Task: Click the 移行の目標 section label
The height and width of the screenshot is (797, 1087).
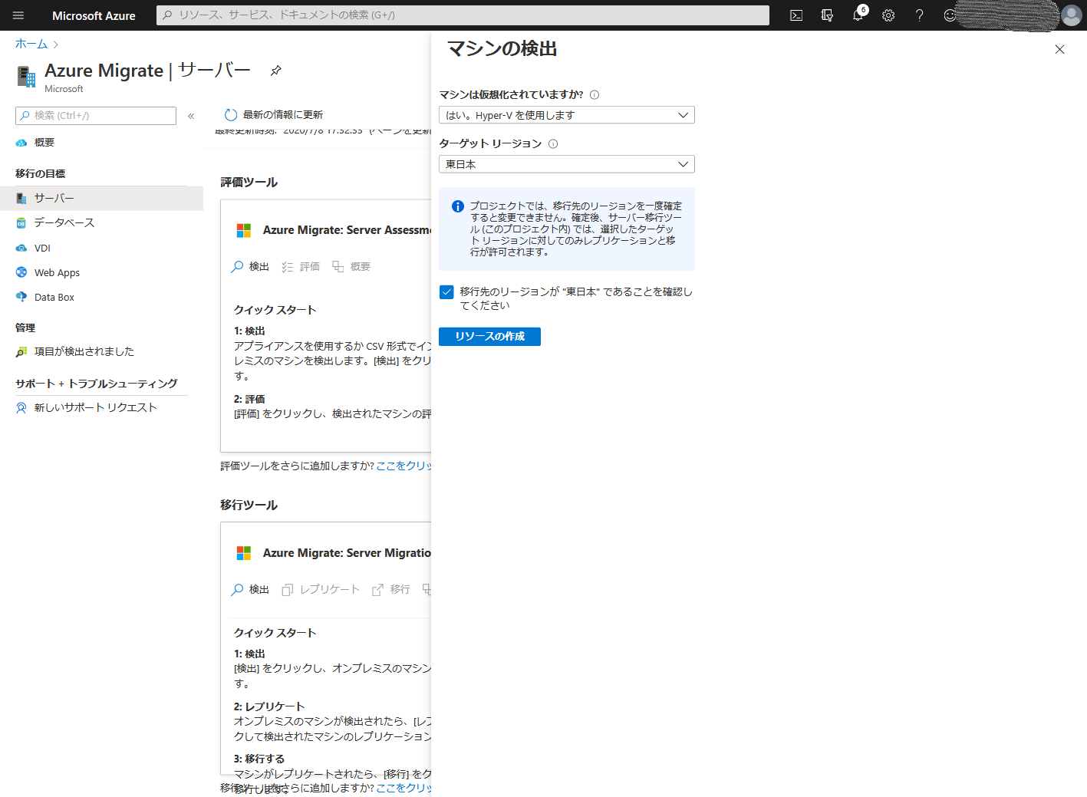Action: pos(40,174)
